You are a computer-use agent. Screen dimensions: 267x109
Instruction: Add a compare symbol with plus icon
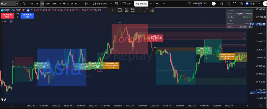point(25,4)
